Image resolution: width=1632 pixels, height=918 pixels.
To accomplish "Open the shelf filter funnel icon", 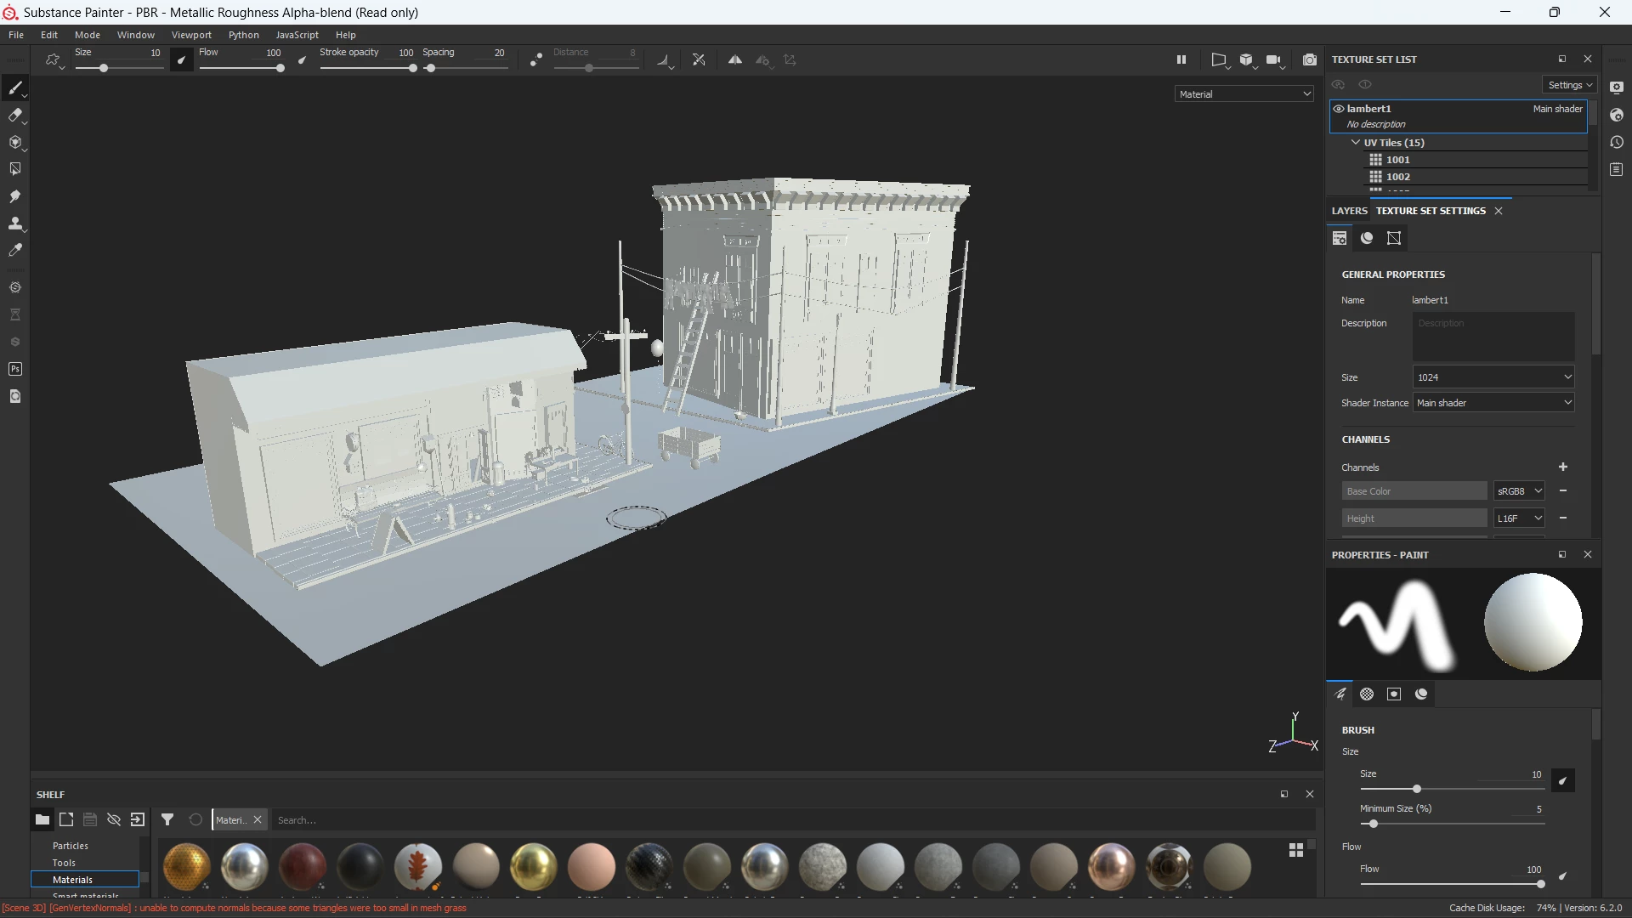I will coord(167,820).
